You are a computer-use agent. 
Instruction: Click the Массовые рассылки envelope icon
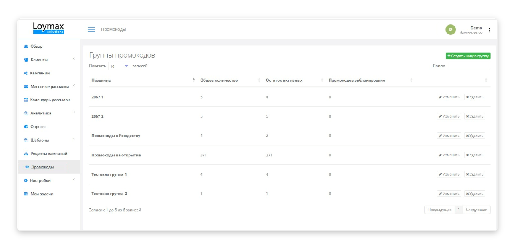click(26, 86)
